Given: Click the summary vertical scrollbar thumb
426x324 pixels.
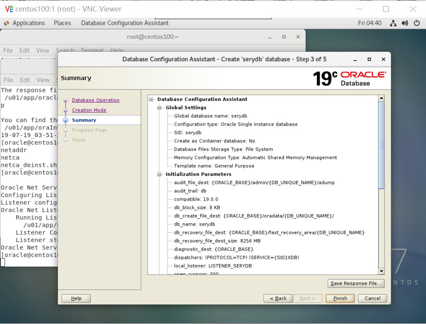Looking at the screenshot, I should click(x=382, y=145).
